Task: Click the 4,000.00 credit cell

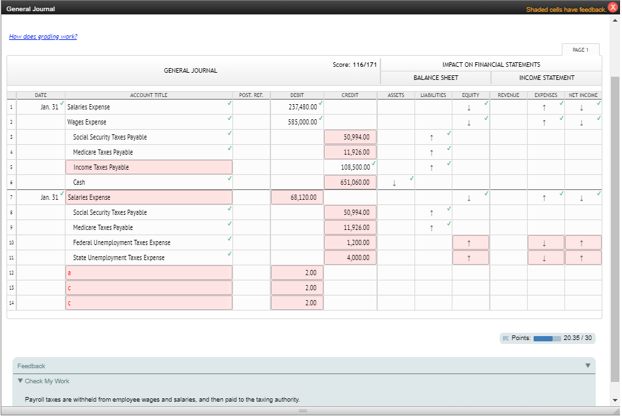Action: point(350,257)
